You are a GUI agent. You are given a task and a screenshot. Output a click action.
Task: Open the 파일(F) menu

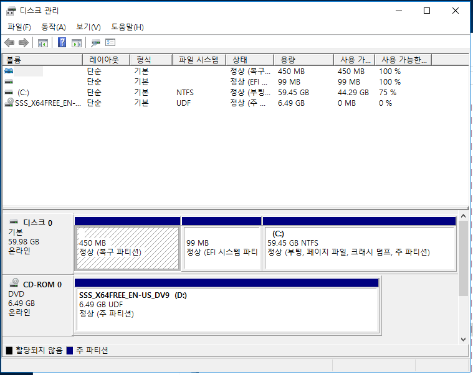click(19, 27)
